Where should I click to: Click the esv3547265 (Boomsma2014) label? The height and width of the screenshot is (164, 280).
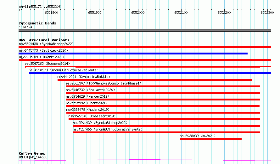pos(47,64)
